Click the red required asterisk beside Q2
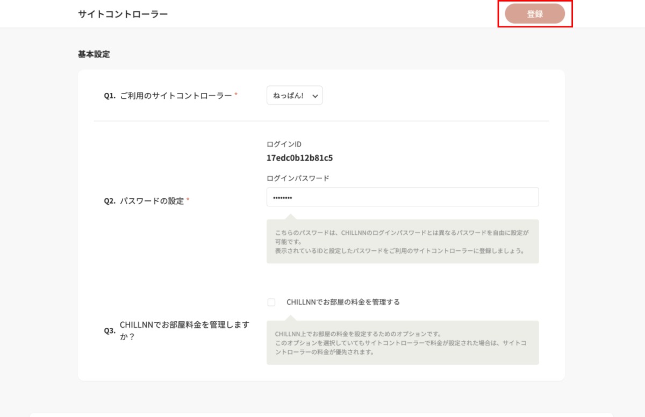The image size is (645, 417). 188,200
